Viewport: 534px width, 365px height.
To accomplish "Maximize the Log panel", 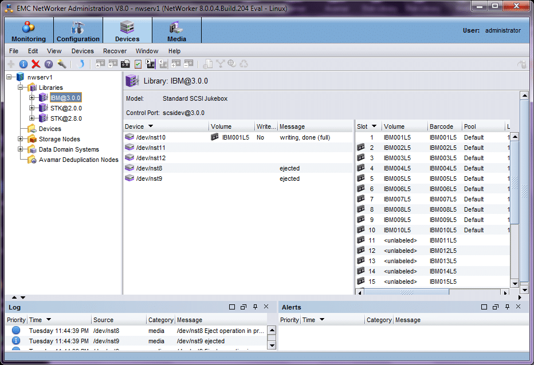I will 232,307.
